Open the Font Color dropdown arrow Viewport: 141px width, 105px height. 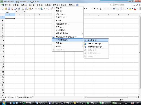pos(137,9)
